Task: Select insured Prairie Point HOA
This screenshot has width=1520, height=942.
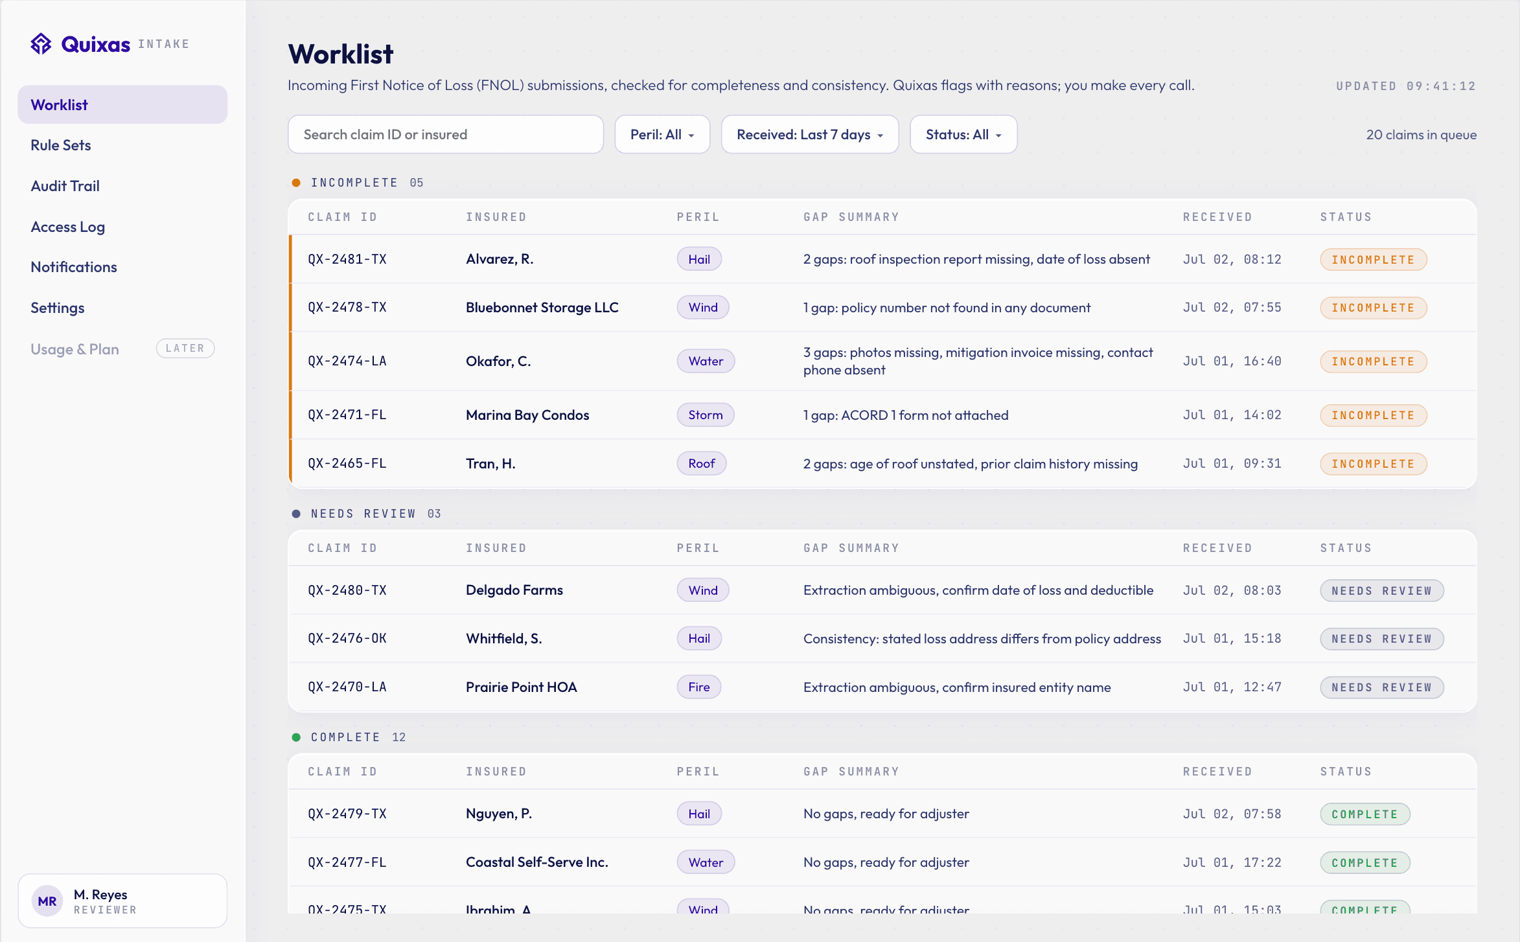Action: coord(522,687)
